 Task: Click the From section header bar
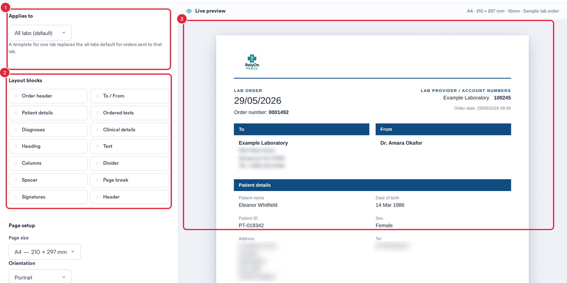[x=443, y=130]
